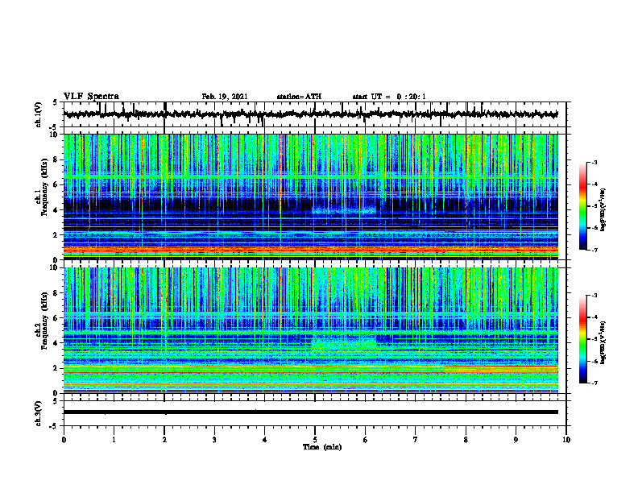Click the "station=ATH" header label
638x493 pixels.
tap(299, 97)
